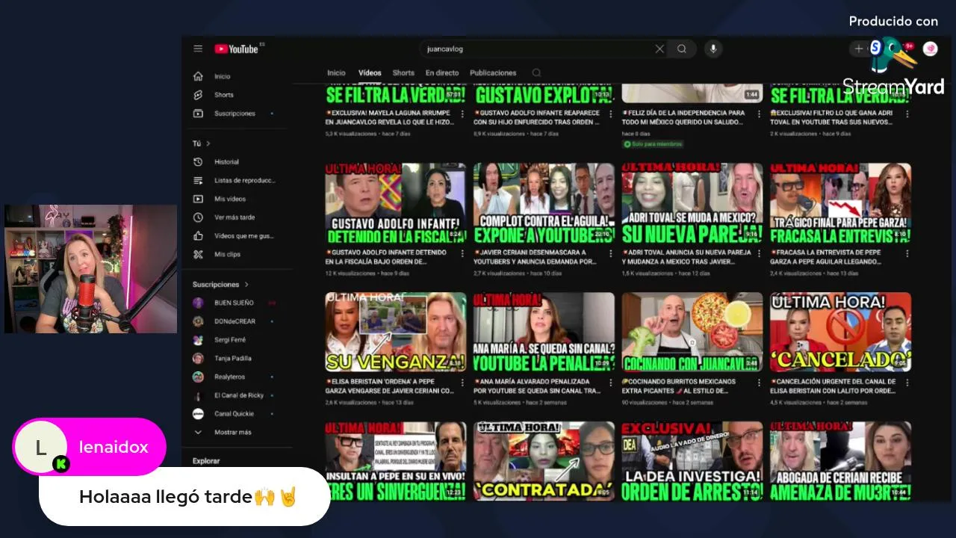Open options menu for Elisa Beristain ordena video
Image resolution: width=956 pixels, height=538 pixels.
[x=463, y=382]
